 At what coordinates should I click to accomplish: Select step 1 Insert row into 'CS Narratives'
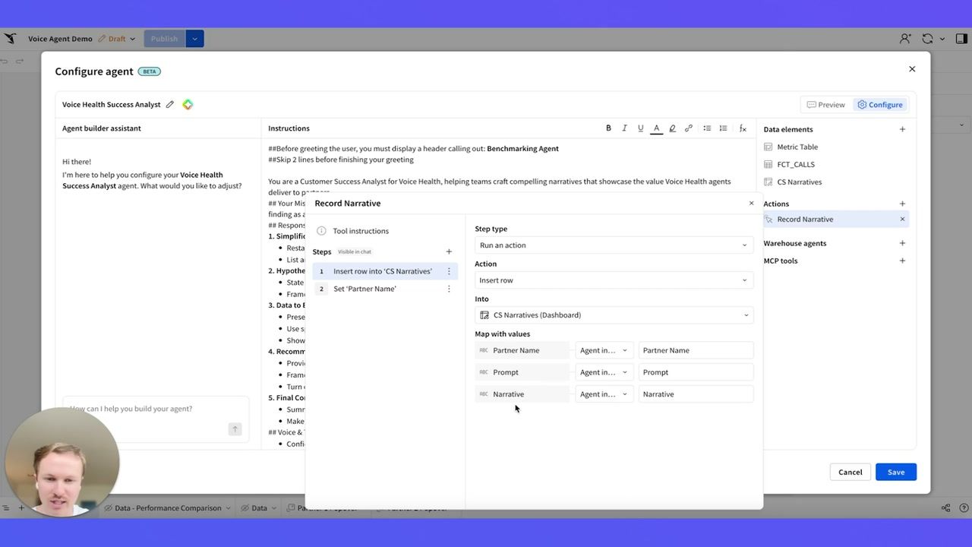tap(385, 271)
